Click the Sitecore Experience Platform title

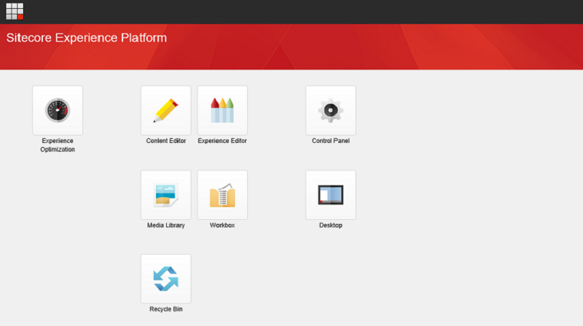(x=86, y=38)
